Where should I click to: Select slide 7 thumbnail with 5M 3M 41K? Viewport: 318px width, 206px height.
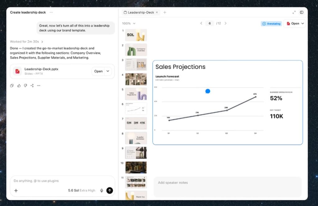(136, 123)
